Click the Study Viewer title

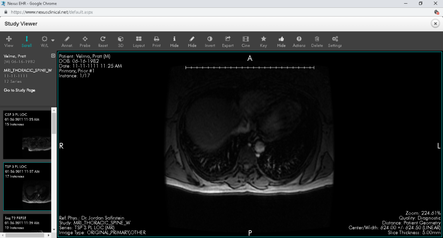tap(21, 23)
